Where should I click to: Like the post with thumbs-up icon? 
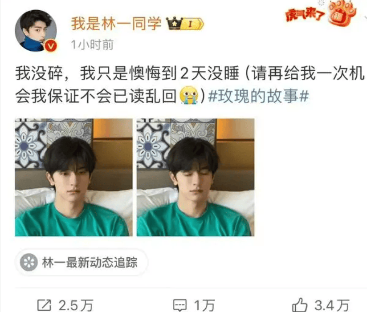(300, 304)
